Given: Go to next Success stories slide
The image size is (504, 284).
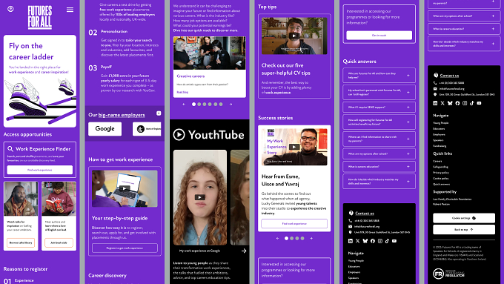Looking at the screenshot, I should (311, 238).
